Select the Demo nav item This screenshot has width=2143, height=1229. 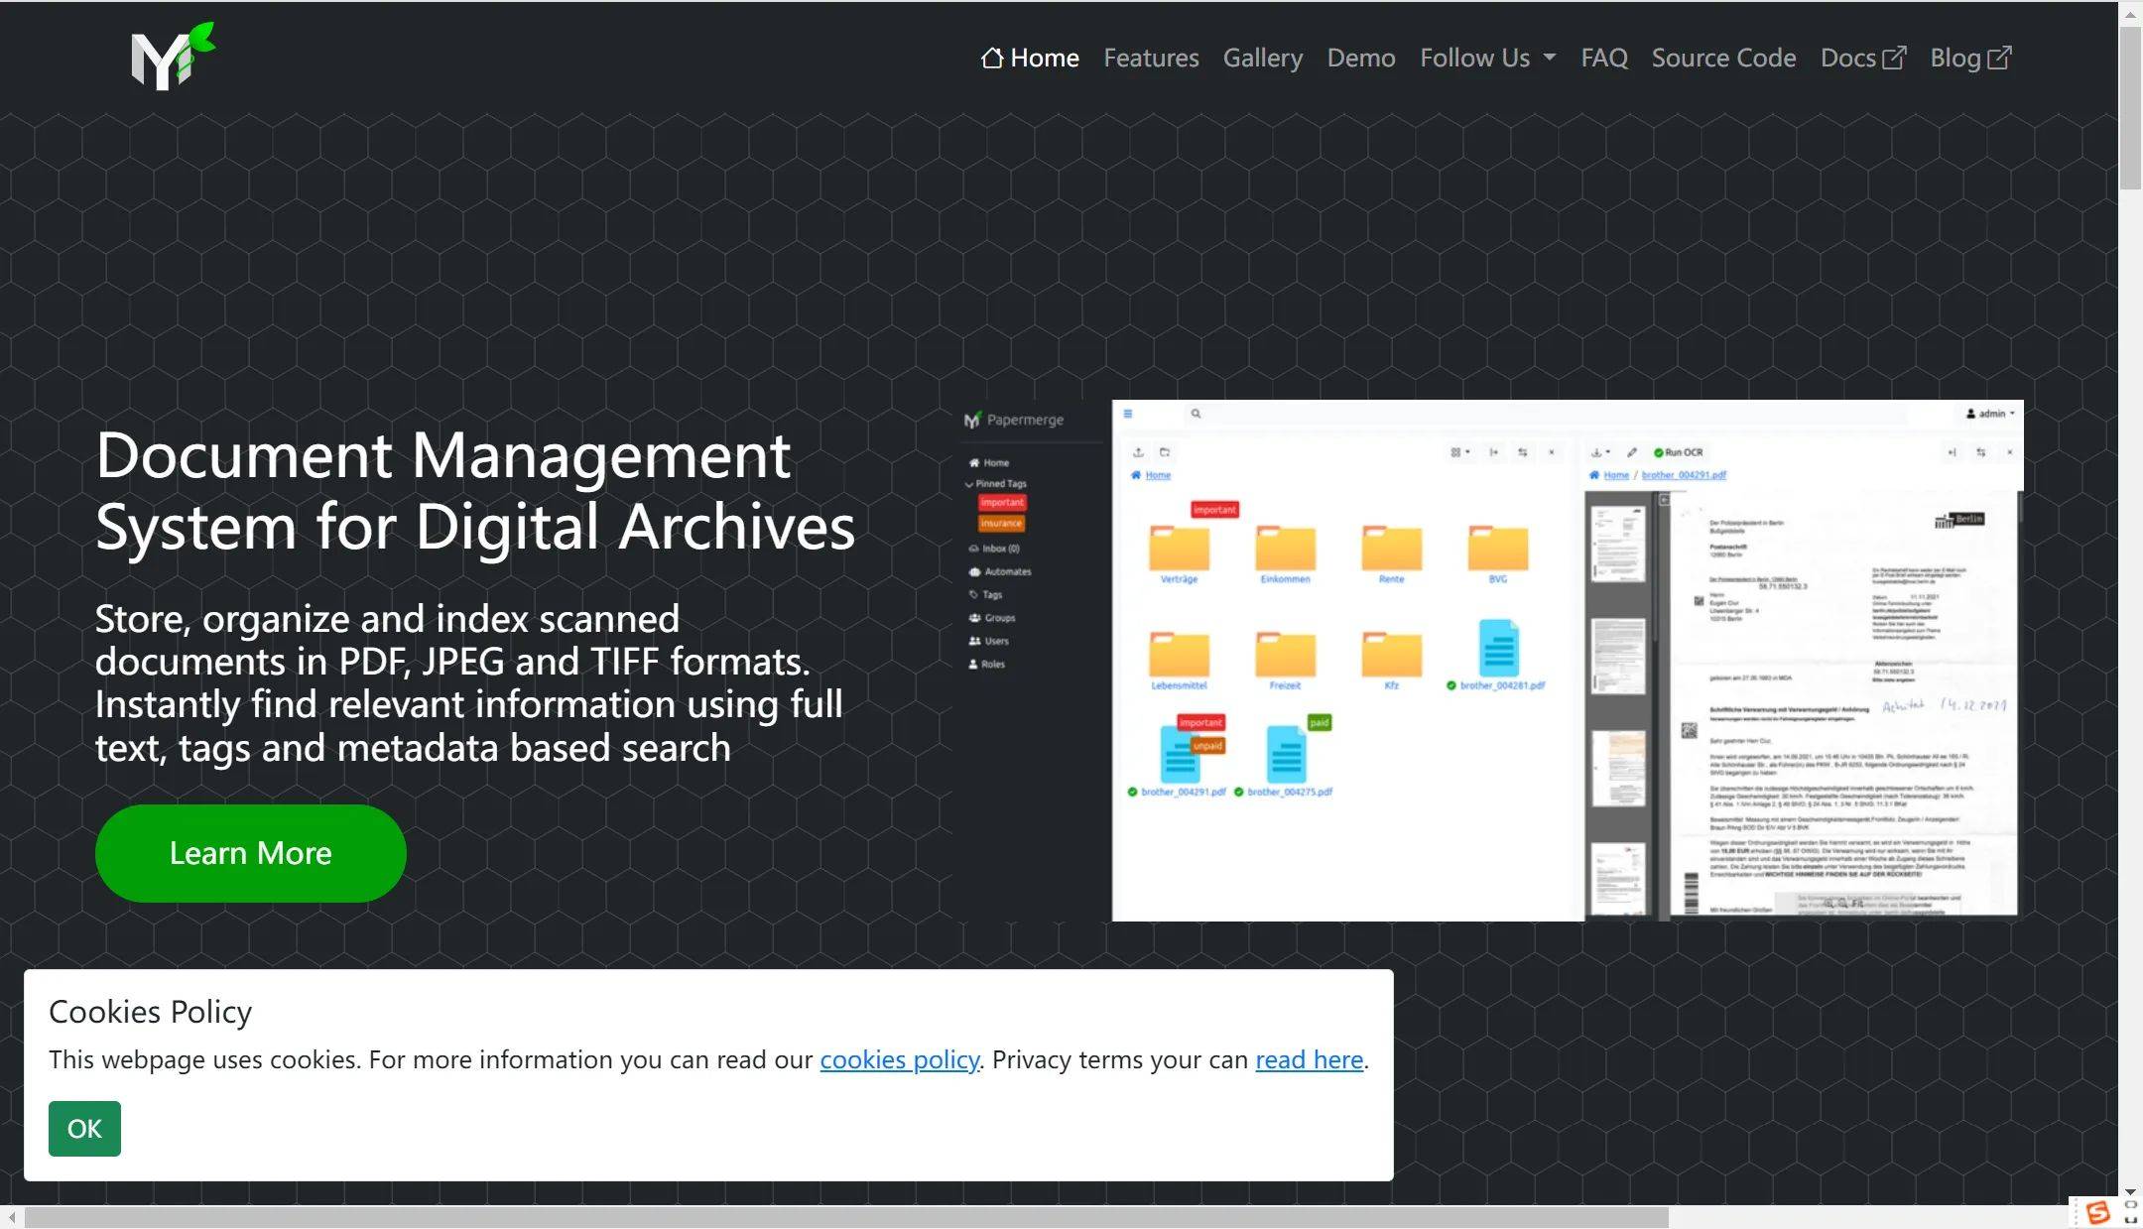coord(1361,58)
